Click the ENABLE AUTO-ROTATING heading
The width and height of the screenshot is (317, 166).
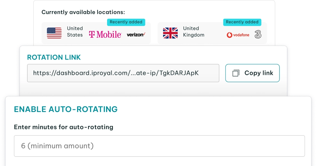coord(66,109)
